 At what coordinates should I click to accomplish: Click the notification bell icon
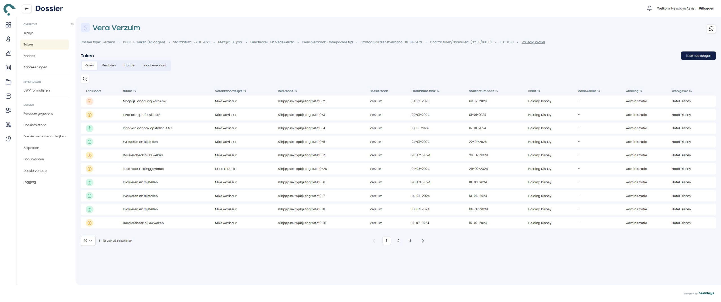[649, 8]
